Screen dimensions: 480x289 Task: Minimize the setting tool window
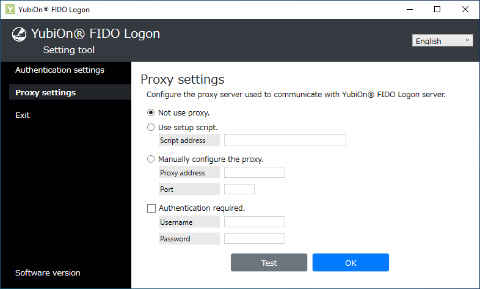pos(409,9)
